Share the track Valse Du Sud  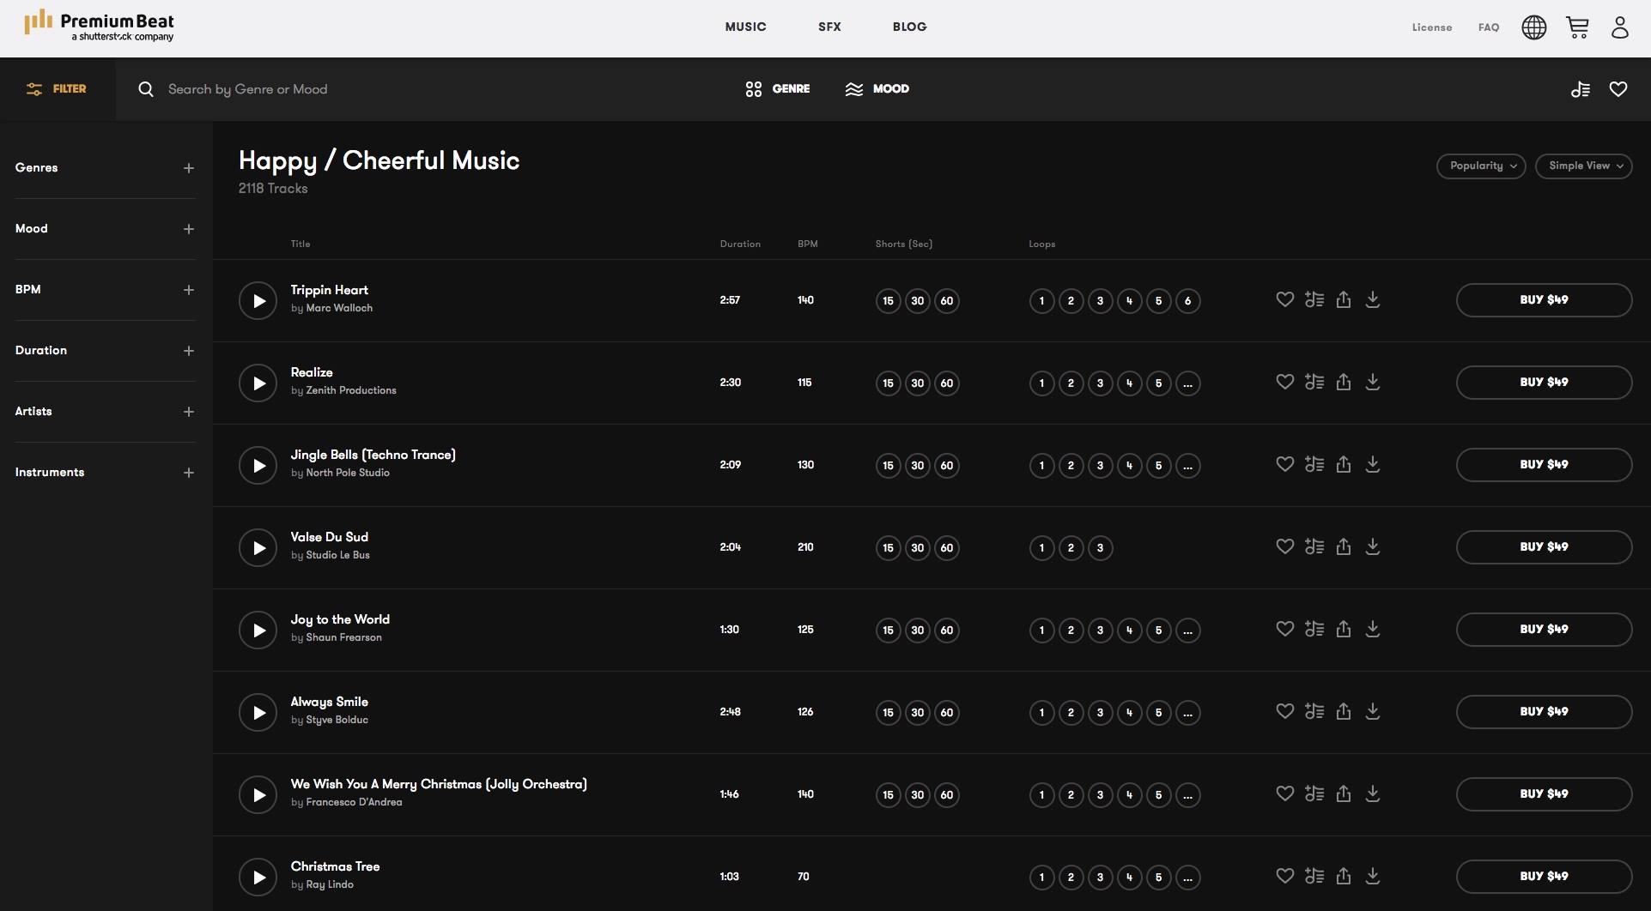(1343, 546)
